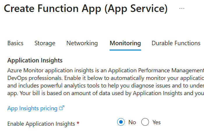Click the 'Azure Monitor application insights' description line
Image resolution: width=204 pixels, height=133 pixels.
(105, 71)
